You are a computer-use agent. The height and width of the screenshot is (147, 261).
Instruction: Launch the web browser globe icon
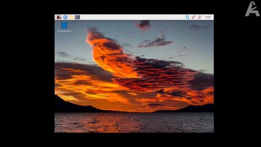pos(65,17)
